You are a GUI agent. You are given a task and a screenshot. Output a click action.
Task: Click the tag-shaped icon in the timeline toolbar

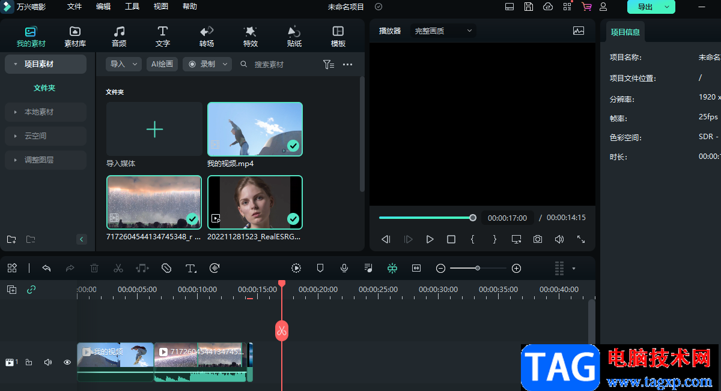point(166,268)
